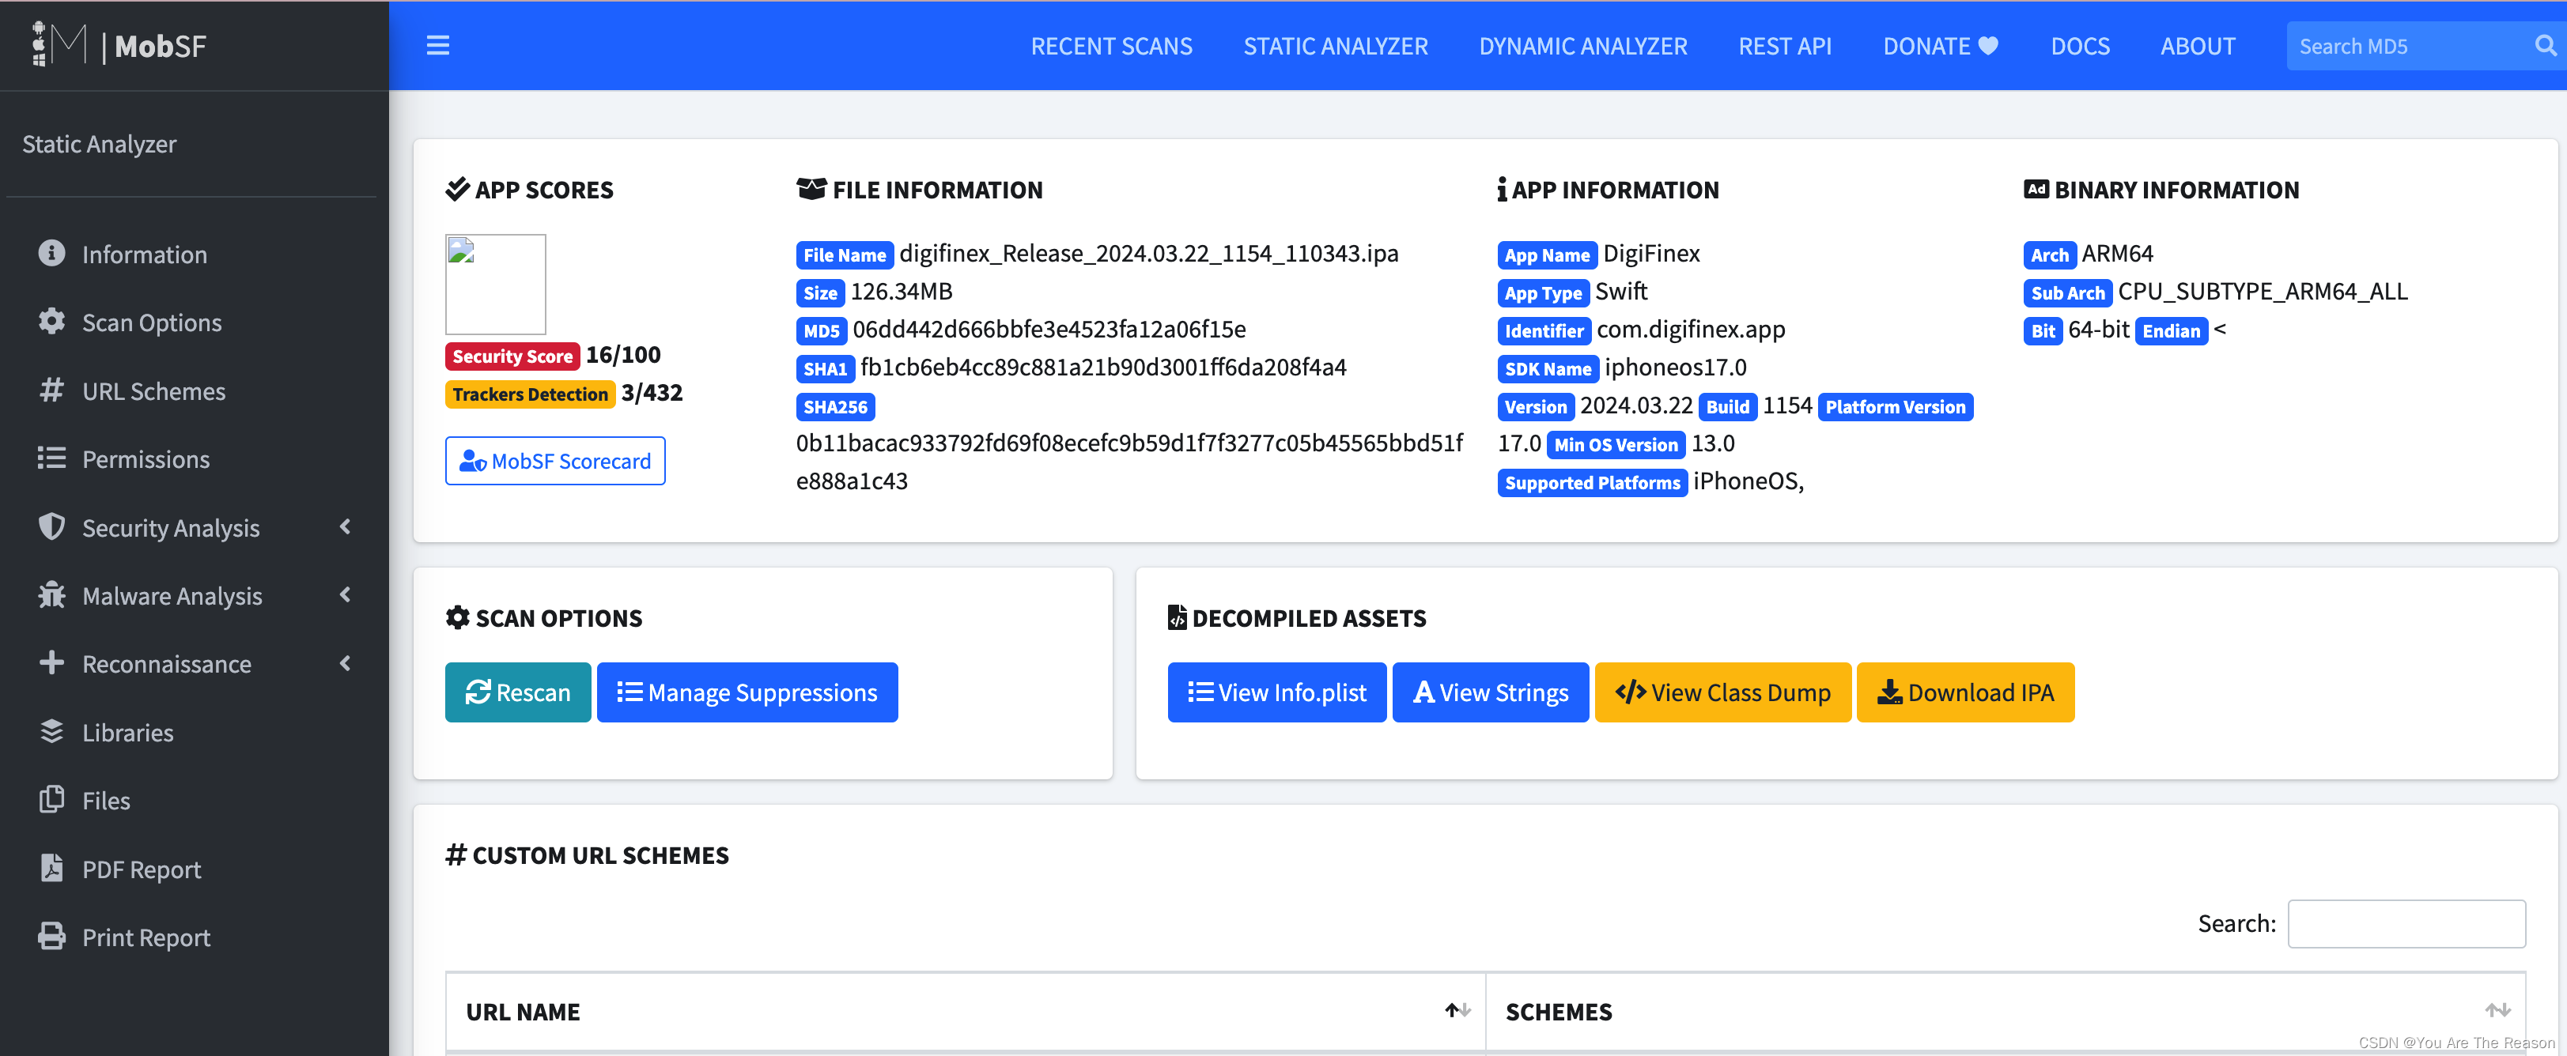
Task: Generate a PDF Report via sidebar icon
Action: 52,868
